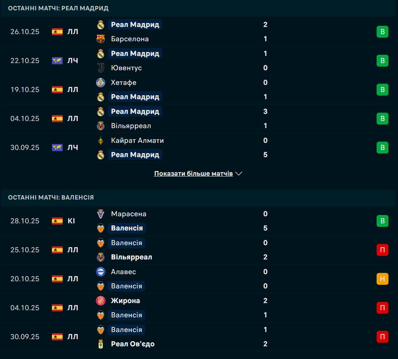Click the Getafe club crest

point(101,83)
